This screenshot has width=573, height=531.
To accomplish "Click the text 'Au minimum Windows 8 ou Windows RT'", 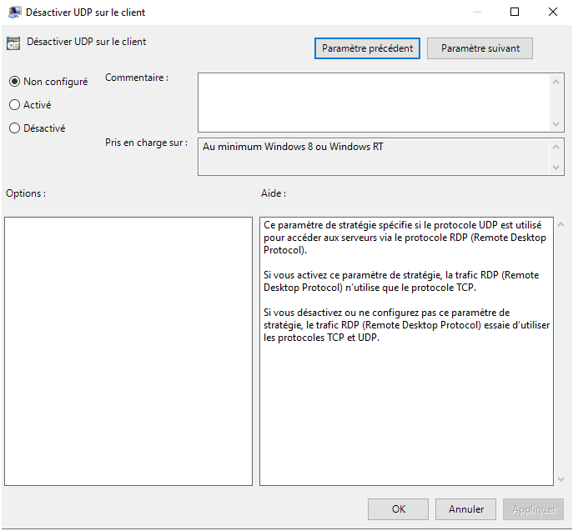I will 293,147.
